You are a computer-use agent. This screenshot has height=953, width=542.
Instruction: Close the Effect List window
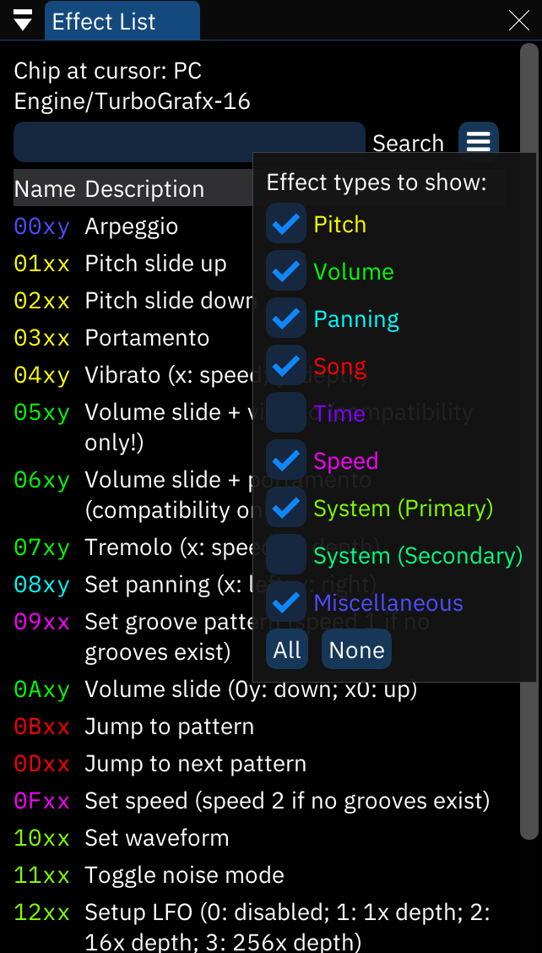click(x=518, y=20)
